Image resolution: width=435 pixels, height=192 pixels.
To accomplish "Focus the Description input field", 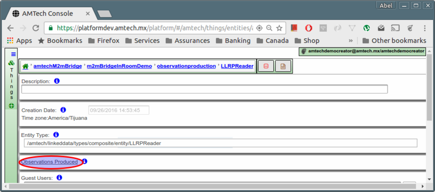I will point(205,89).
